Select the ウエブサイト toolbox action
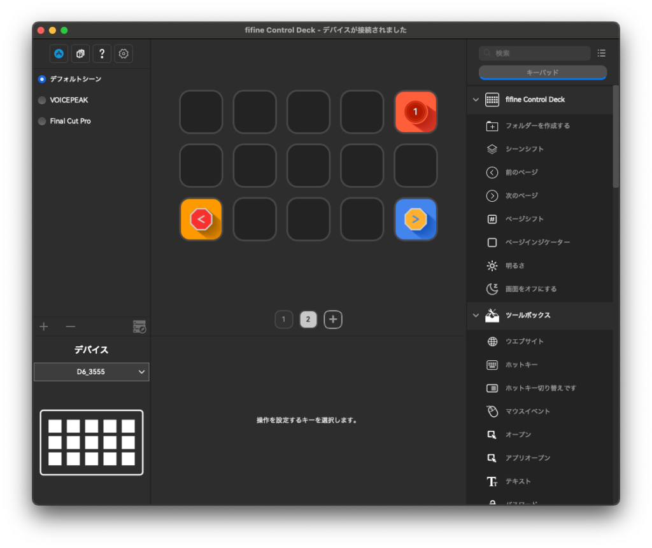The width and height of the screenshot is (652, 548). click(x=527, y=341)
